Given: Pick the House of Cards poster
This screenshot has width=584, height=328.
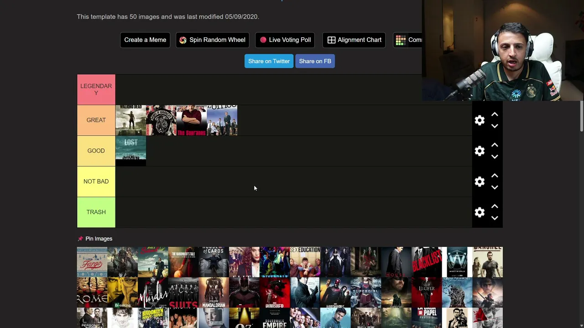Looking at the screenshot, I should (214, 262).
